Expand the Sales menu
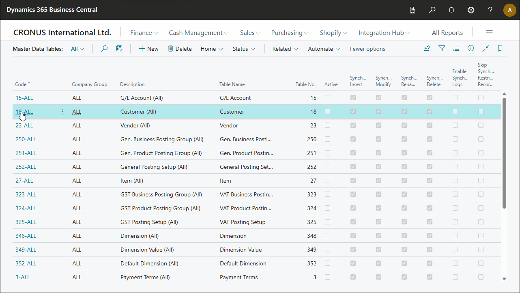This screenshot has height=293, width=520. pos(250,32)
